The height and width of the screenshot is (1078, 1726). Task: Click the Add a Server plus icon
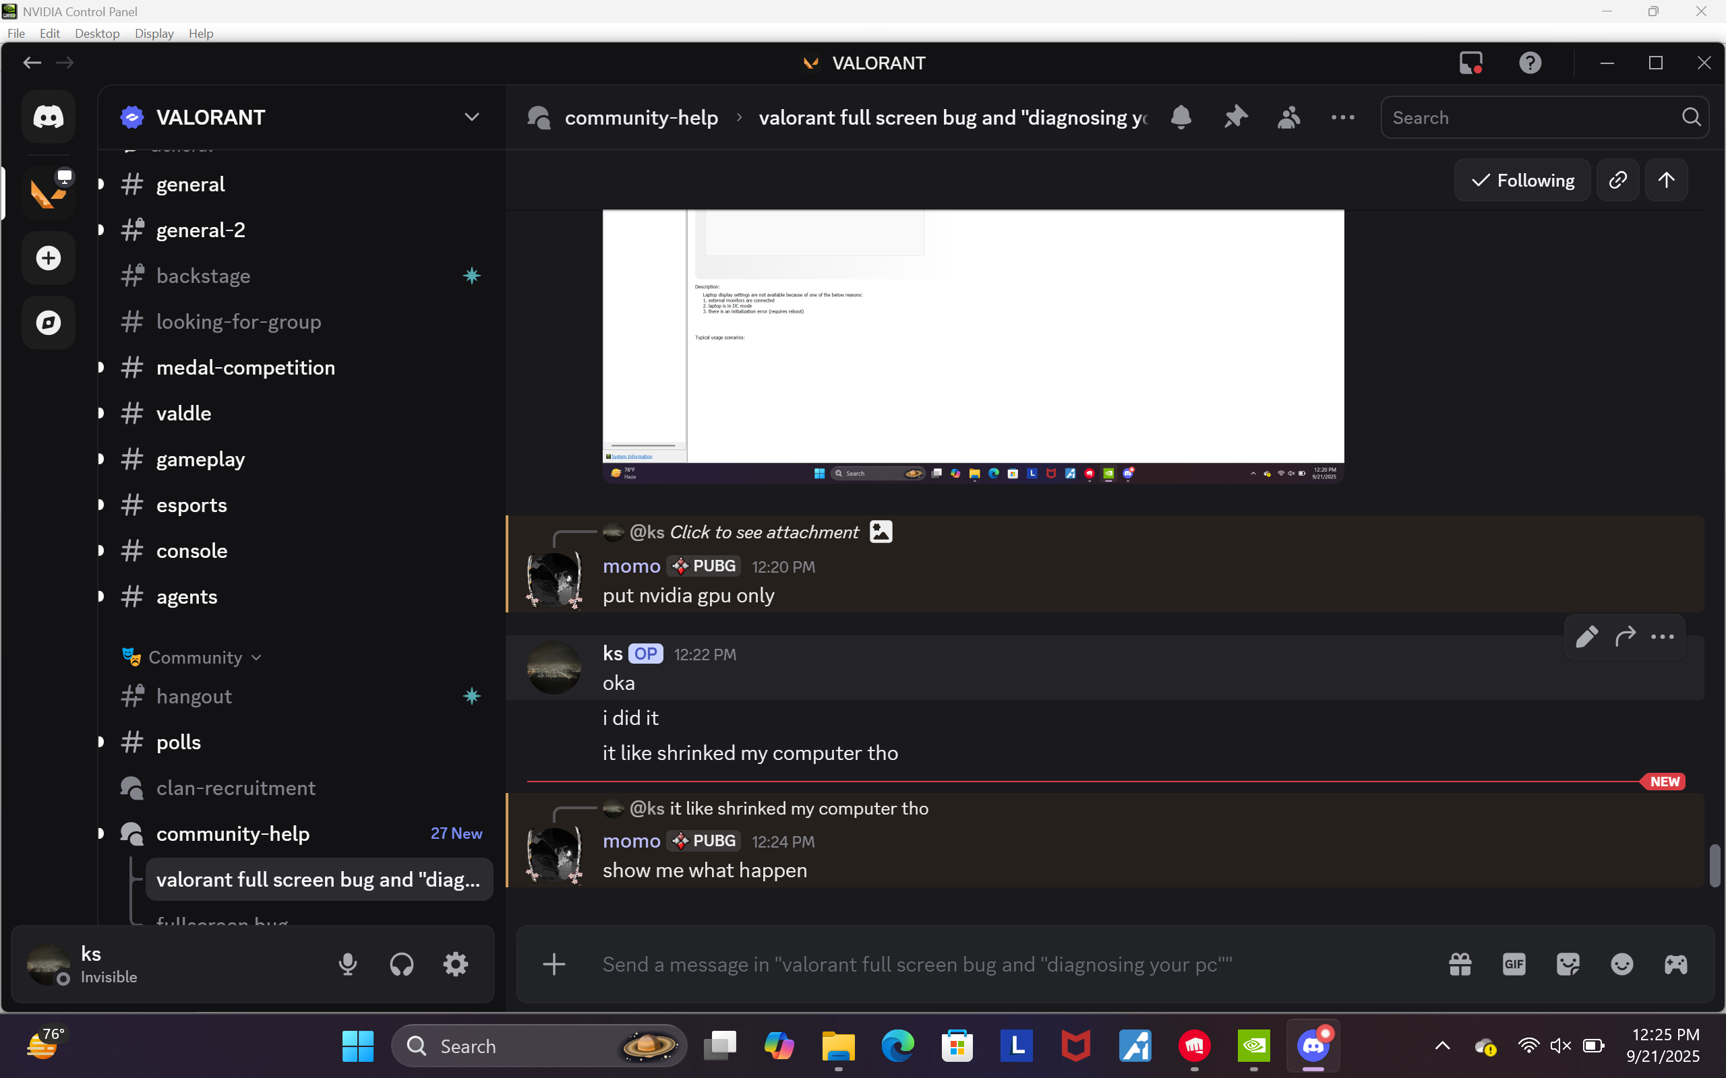[49, 258]
